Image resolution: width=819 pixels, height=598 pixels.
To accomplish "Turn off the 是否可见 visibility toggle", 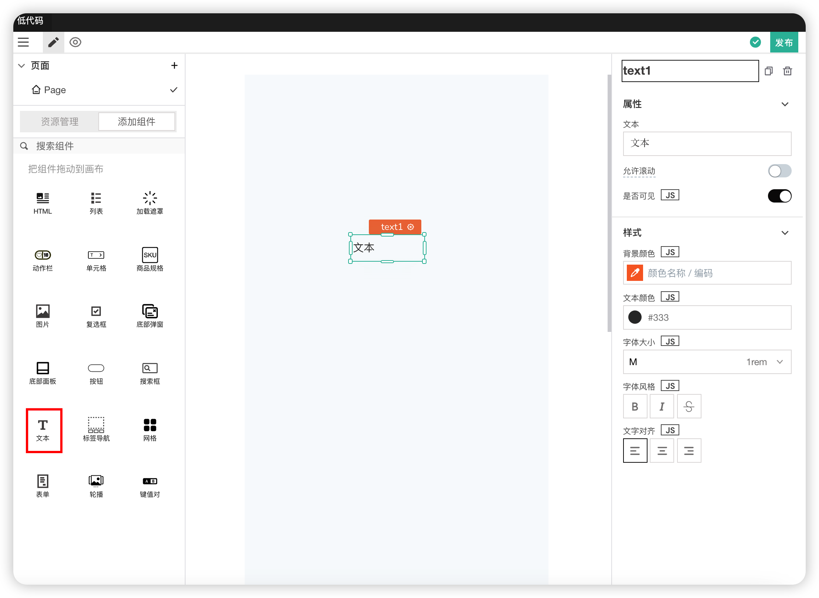I will pyautogui.click(x=779, y=196).
